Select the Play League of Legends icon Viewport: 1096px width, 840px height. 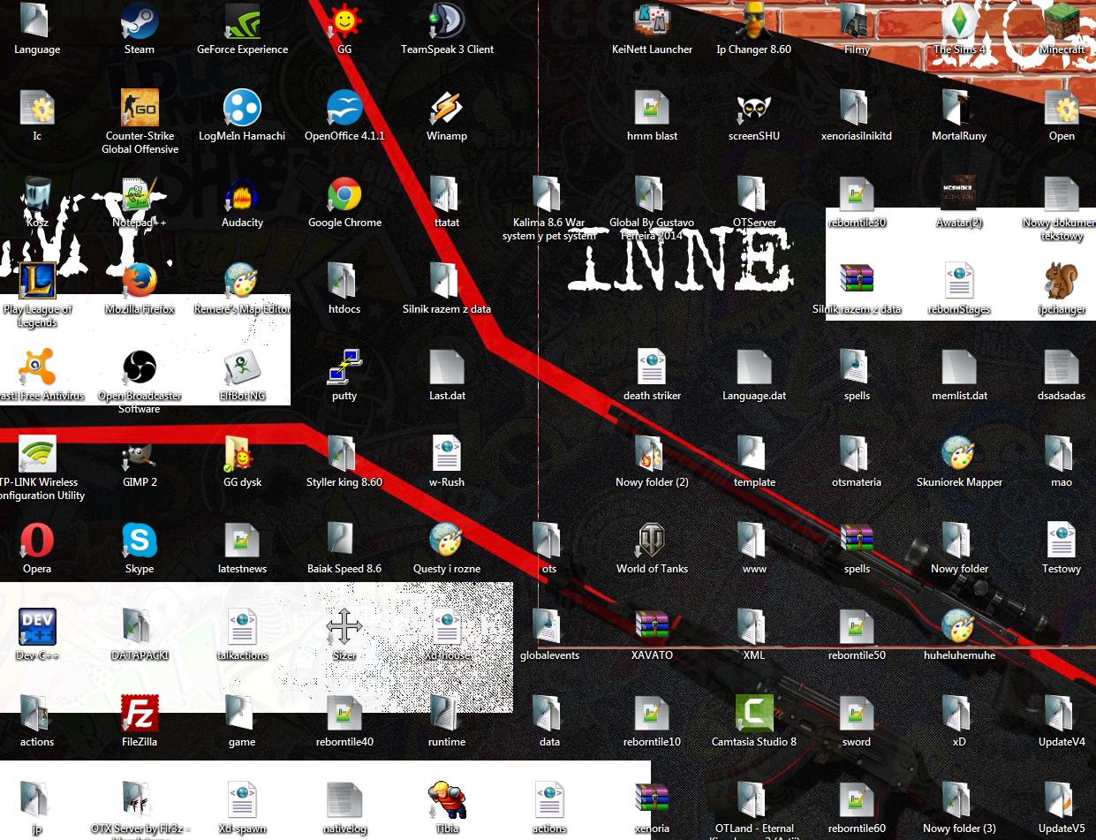[x=37, y=281]
